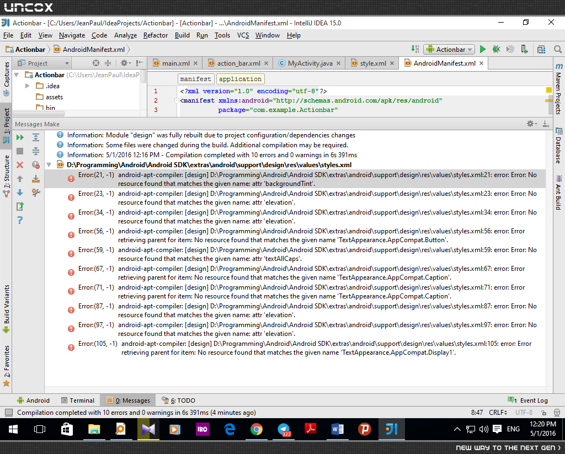Open the Actionbar run configuration dropdown

click(449, 49)
